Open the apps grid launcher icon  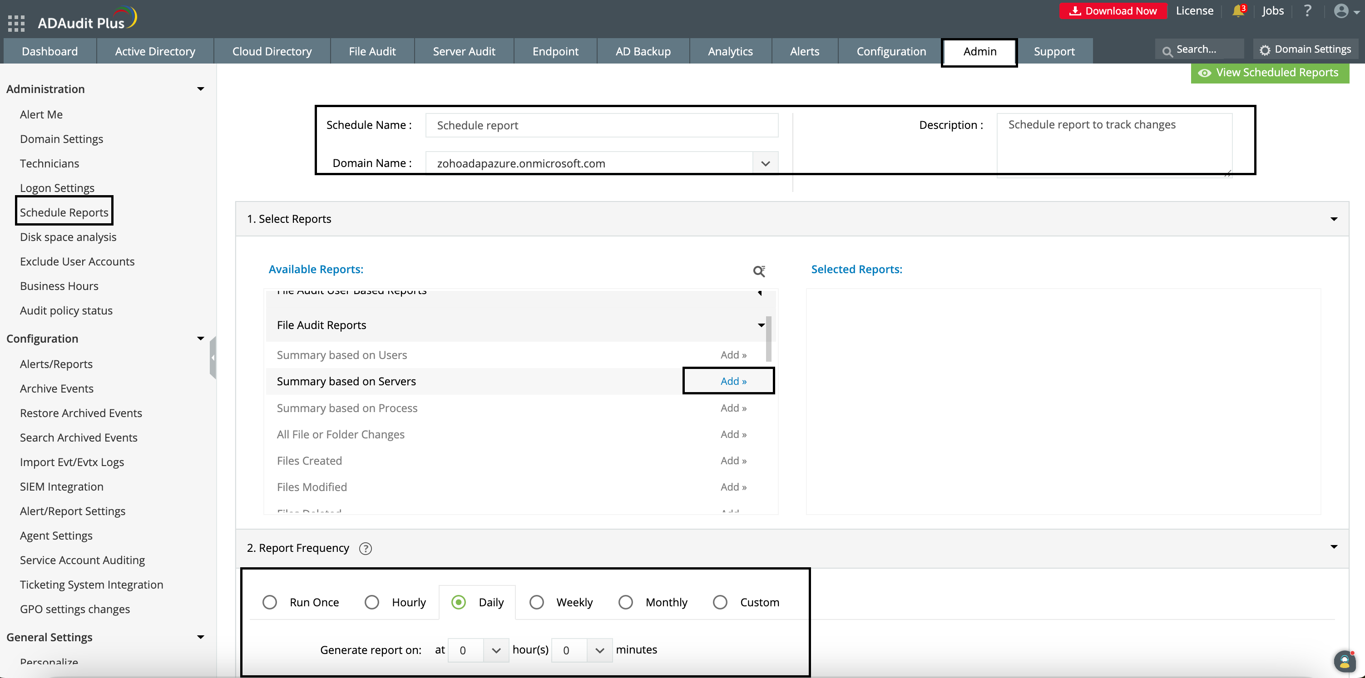(x=16, y=23)
